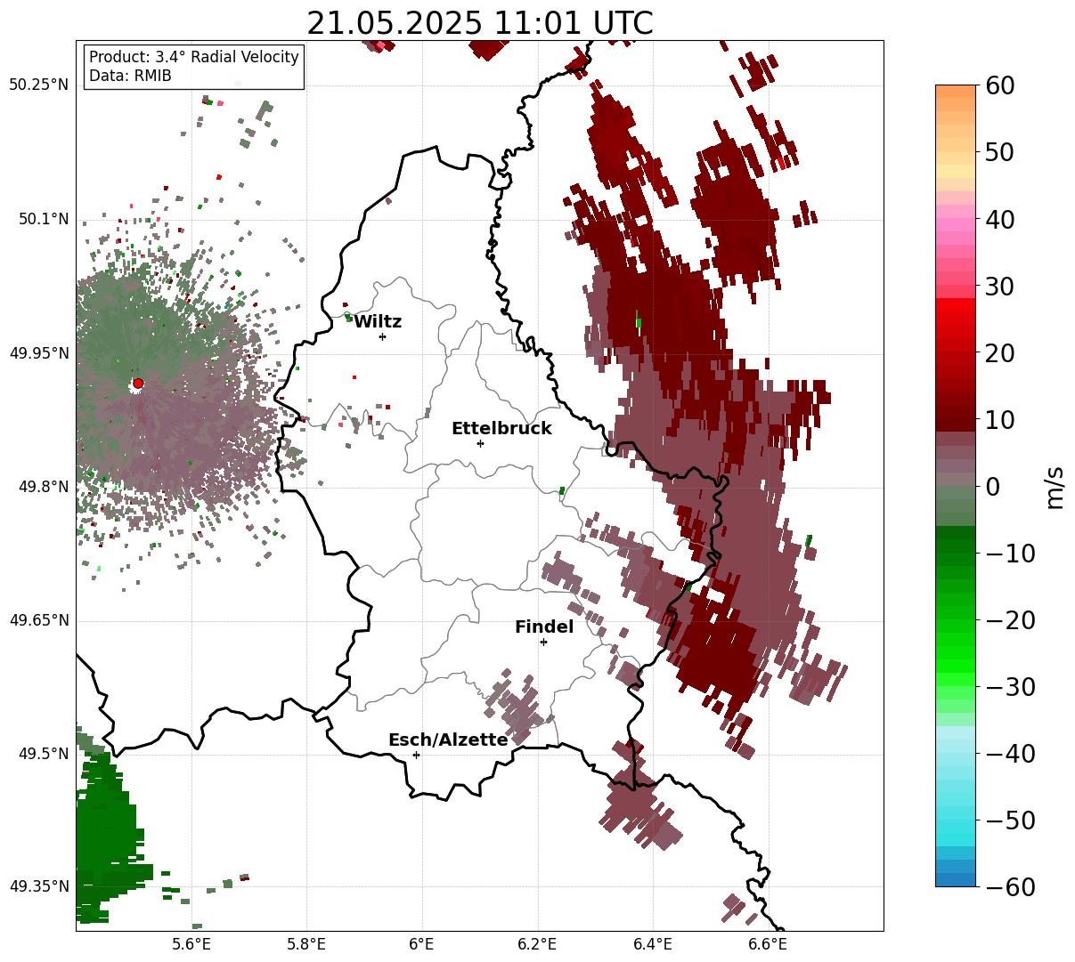Click the 10 tick on the colorbar
1075x962 pixels.
click(x=999, y=420)
